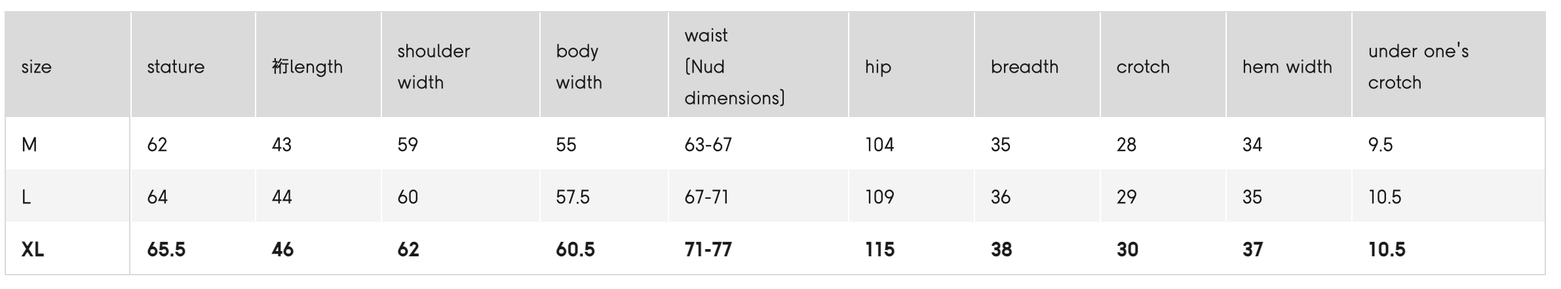Click the 'shoulder width' column header
The height and width of the screenshot is (289, 1561).
tap(434, 67)
